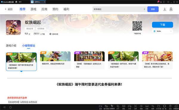
Task: Open the 键鼠 keyboard mapping tool
Action: click(x=124, y=107)
